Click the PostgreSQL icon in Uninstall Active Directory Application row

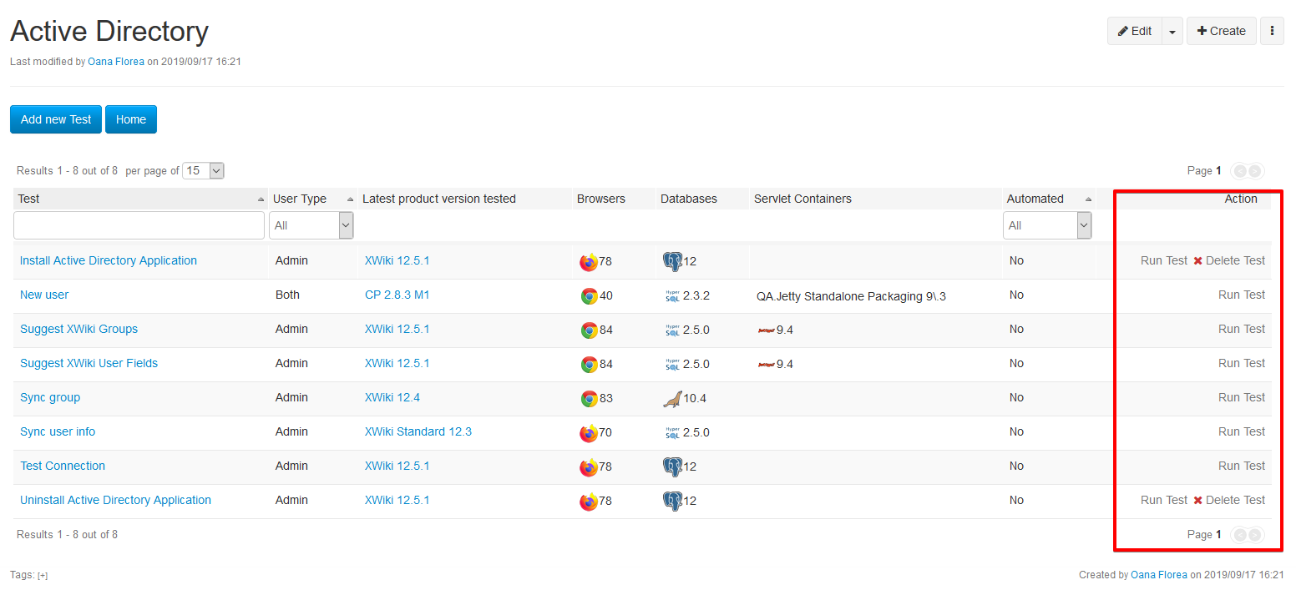point(672,501)
